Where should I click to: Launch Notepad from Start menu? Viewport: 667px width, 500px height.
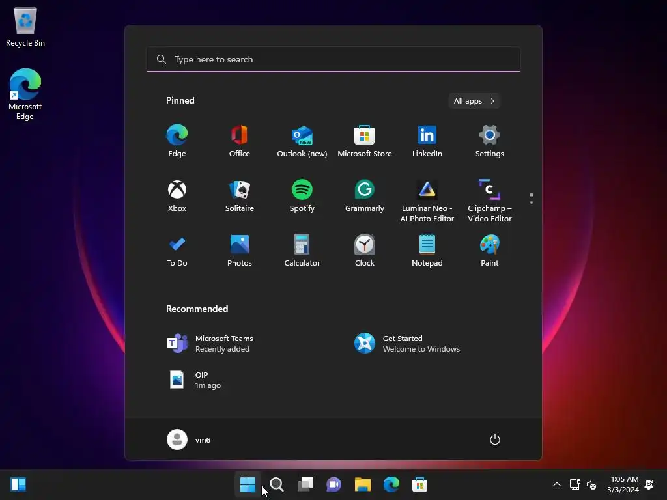click(427, 251)
